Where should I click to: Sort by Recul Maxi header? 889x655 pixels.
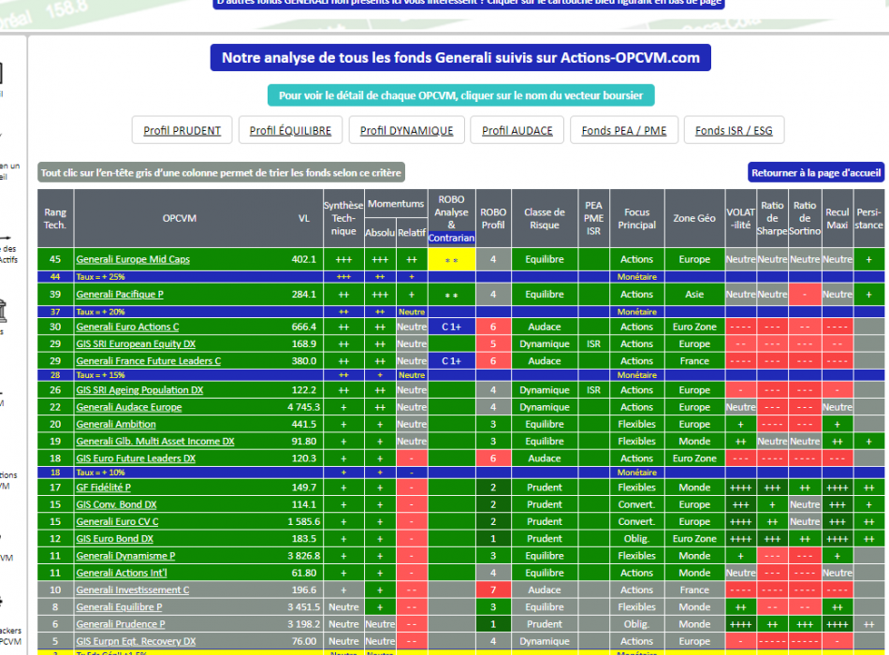point(837,218)
